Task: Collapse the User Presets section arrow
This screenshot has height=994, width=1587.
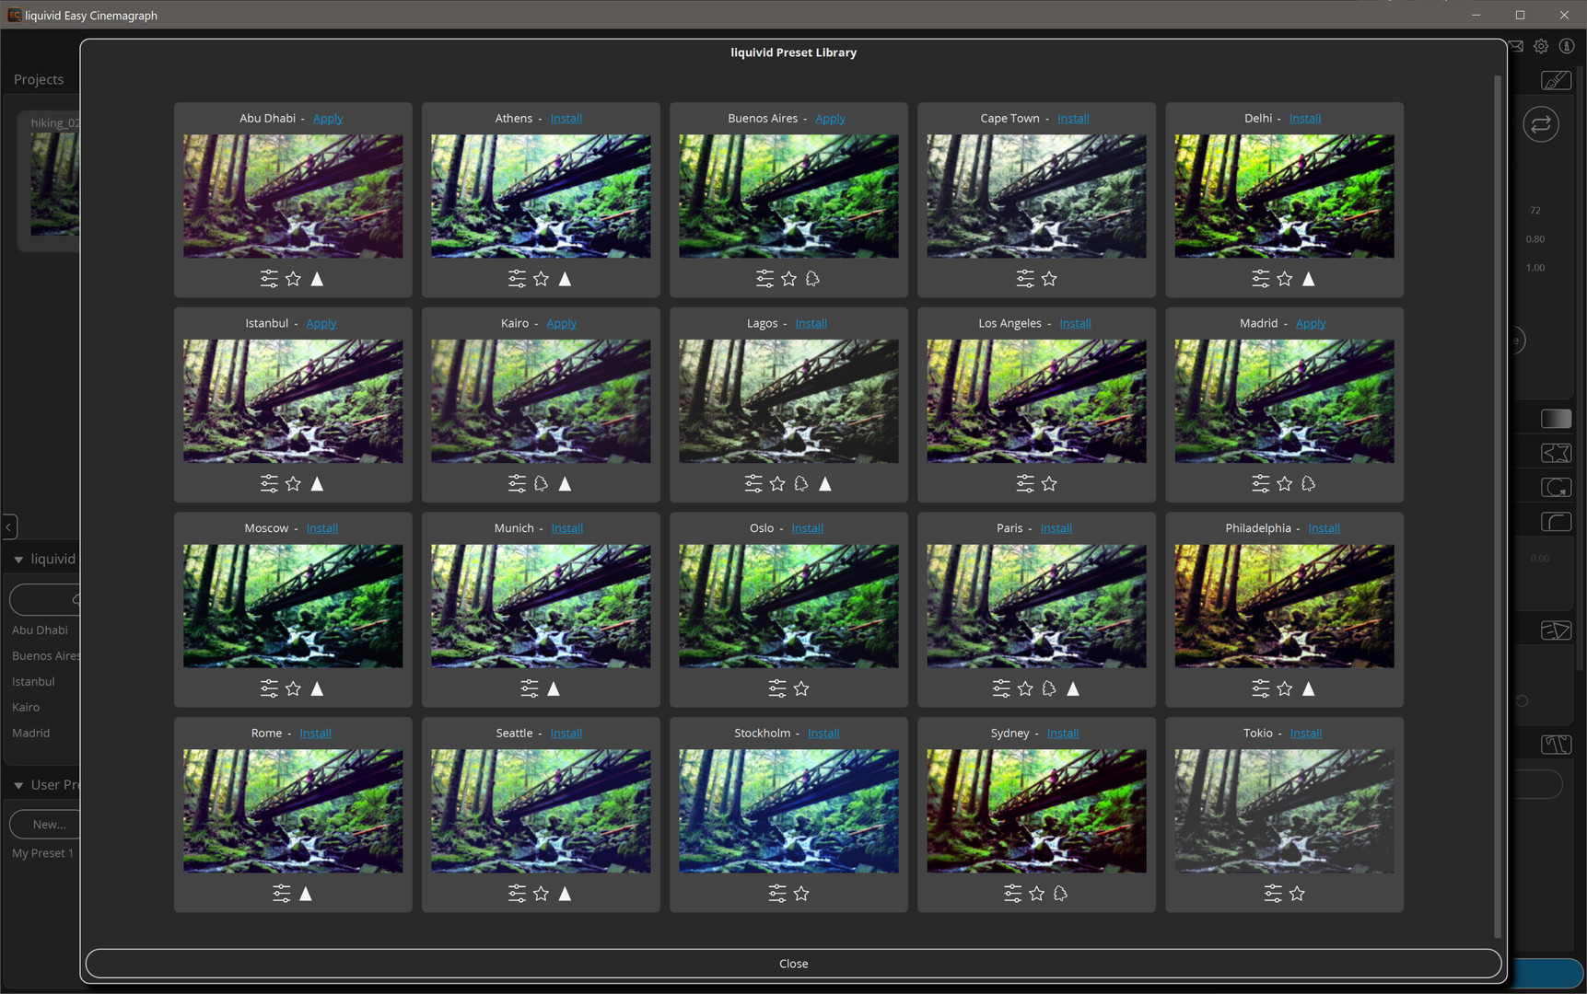Action: pos(18,785)
